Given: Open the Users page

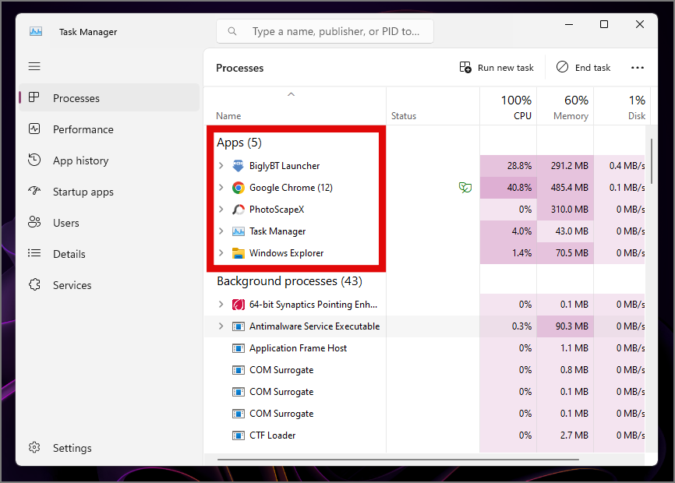Looking at the screenshot, I should click(x=109, y=222).
